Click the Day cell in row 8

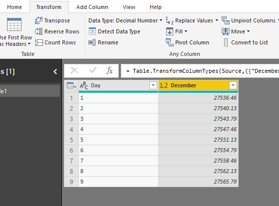coord(118,171)
